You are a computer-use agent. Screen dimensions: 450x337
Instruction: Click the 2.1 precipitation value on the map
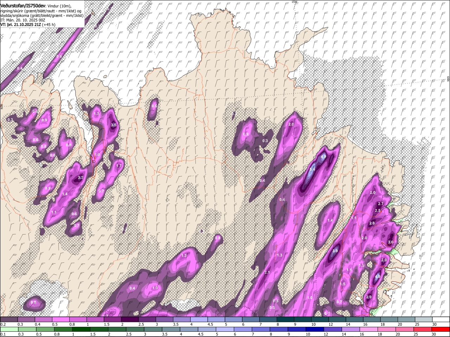pos(267,273)
